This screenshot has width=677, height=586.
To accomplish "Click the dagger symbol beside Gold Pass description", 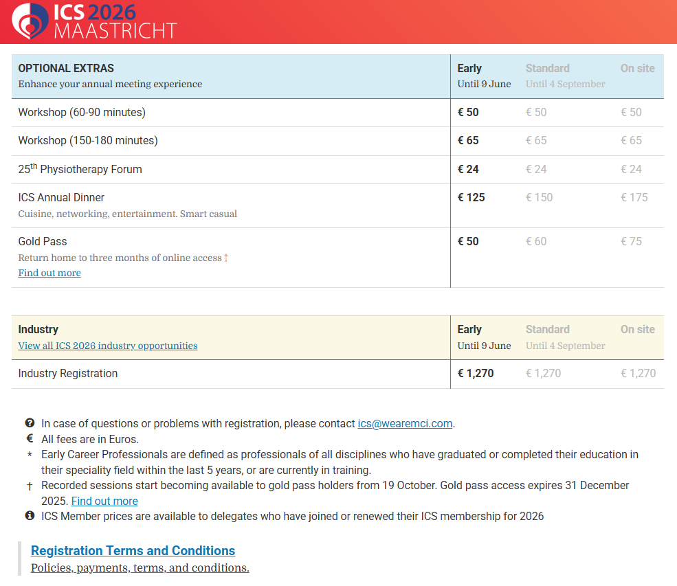I will coord(226,258).
